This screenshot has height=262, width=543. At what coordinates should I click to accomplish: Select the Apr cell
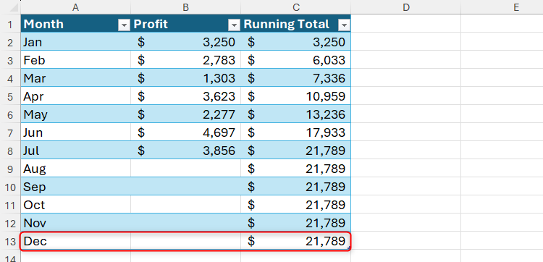75,96
